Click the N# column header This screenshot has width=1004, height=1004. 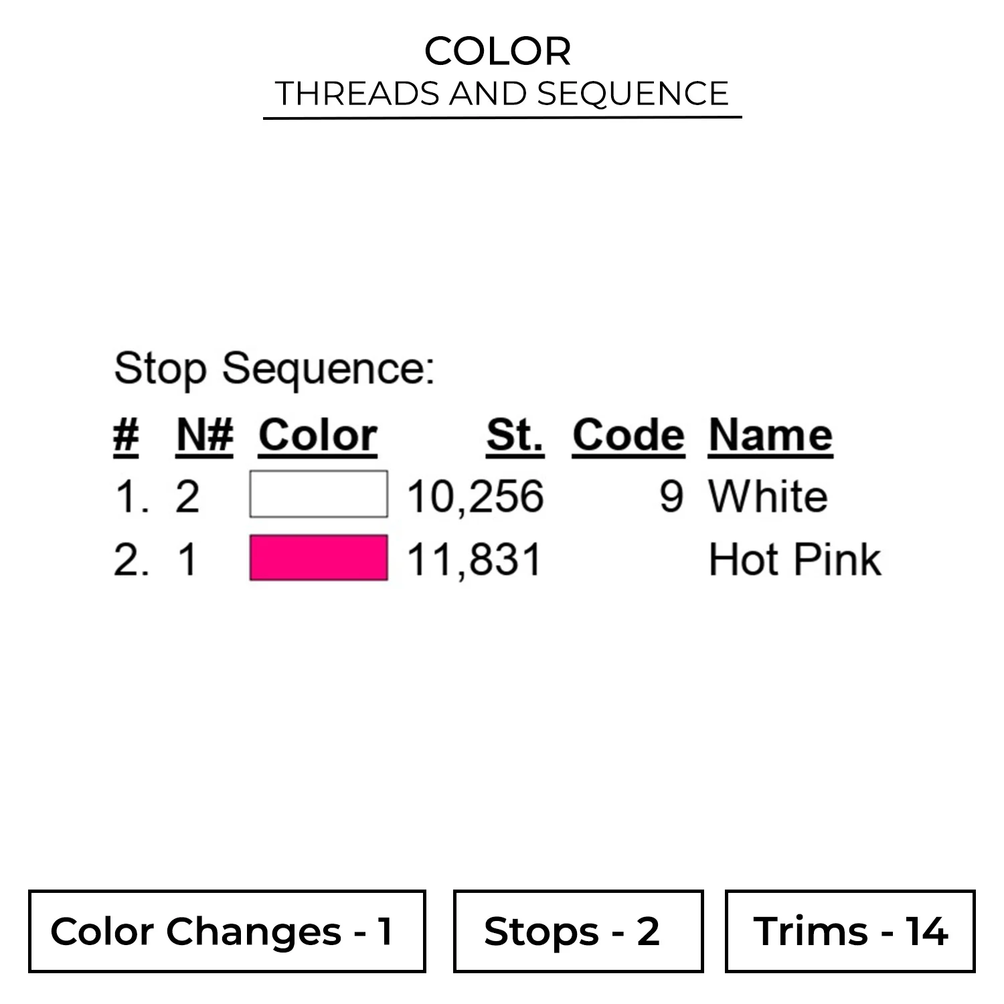205,436
